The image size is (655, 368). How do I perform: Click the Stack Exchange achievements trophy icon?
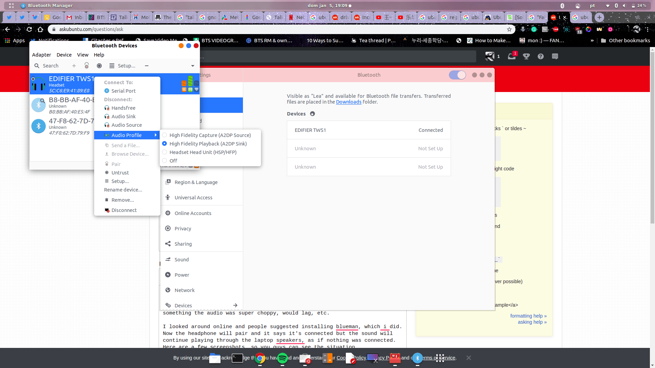526,57
